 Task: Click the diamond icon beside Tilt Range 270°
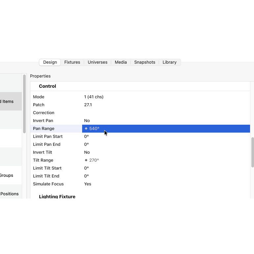coord(86,160)
